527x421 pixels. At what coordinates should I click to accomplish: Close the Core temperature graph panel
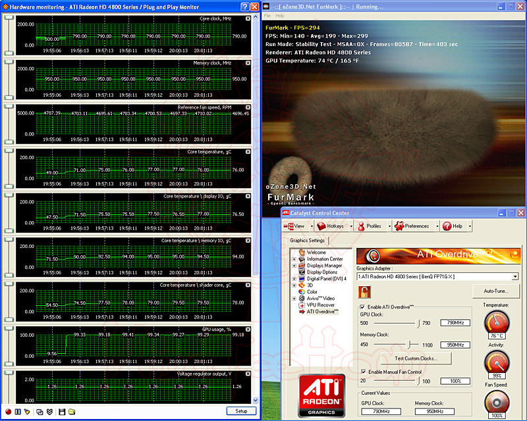[248, 152]
